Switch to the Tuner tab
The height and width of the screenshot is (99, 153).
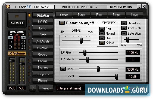(x=81, y=15)
